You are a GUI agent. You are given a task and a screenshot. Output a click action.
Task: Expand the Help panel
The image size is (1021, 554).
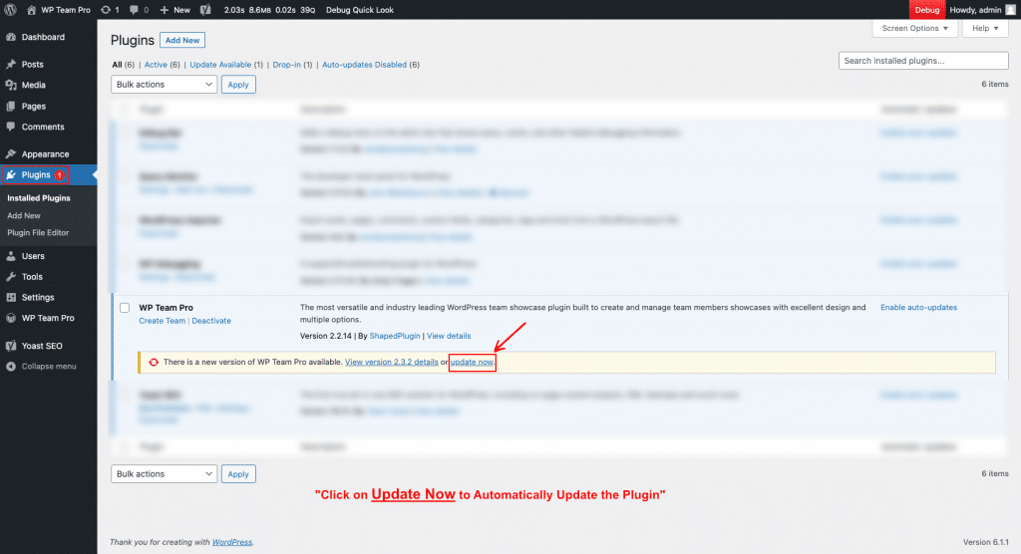(x=985, y=28)
